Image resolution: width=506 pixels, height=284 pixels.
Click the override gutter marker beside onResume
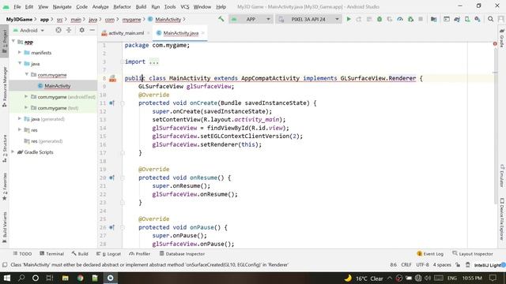[111, 177]
